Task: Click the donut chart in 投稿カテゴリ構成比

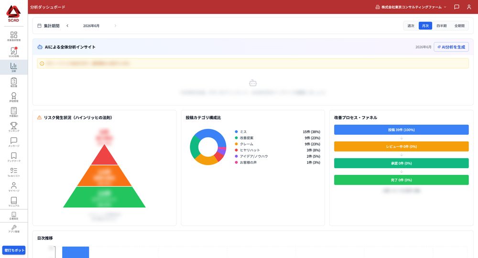Action: (x=208, y=147)
